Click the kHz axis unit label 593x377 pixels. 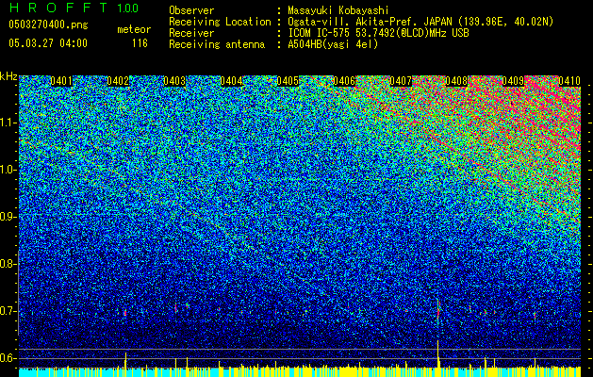8,76
